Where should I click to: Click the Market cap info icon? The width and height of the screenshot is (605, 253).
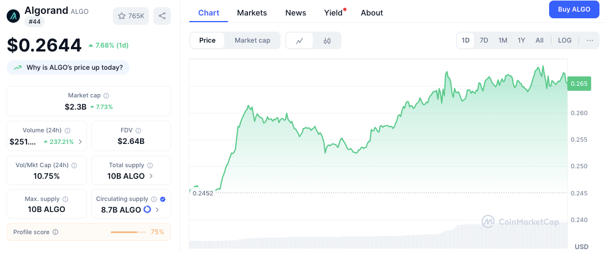coord(106,96)
